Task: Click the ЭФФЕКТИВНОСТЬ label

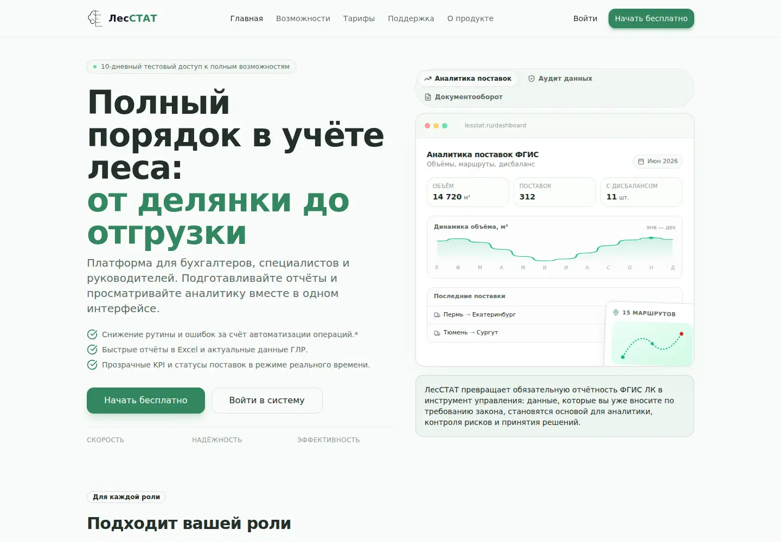Action: (x=328, y=440)
